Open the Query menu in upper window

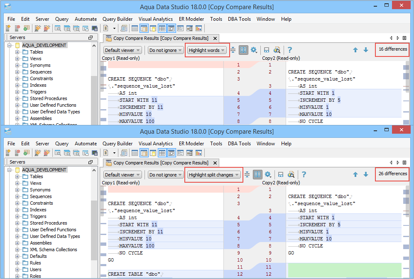click(x=62, y=19)
